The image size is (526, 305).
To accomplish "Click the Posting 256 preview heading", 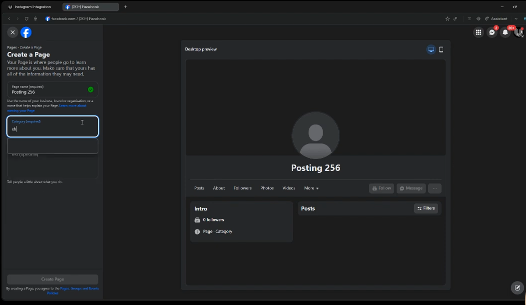I will click(x=316, y=168).
